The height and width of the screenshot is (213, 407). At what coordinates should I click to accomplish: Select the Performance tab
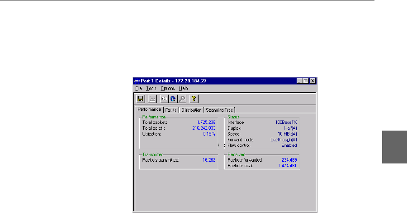[x=149, y=109]
